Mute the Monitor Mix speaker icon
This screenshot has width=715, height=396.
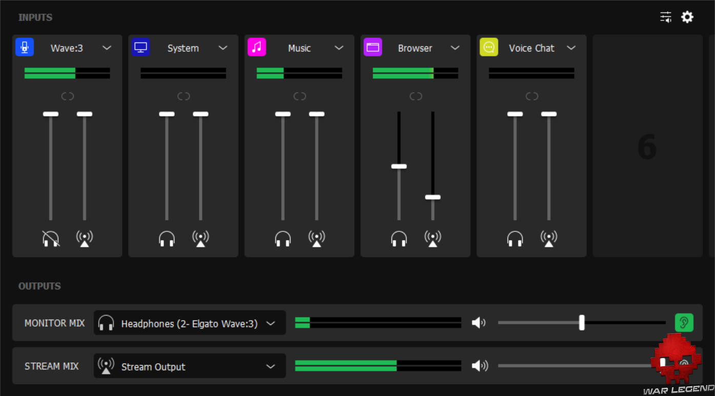(478, 323)
